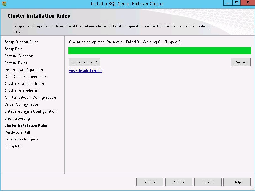Select Disk Space Requirements step
Screen dimensions: 255x191
tap(26, 77)
